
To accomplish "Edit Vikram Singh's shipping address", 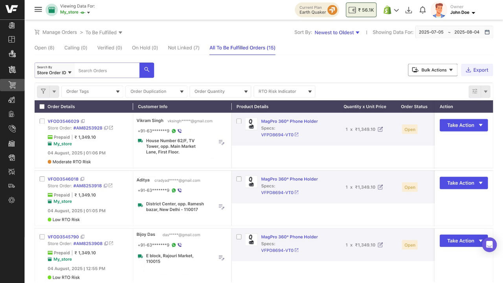I will click(222, 142).
